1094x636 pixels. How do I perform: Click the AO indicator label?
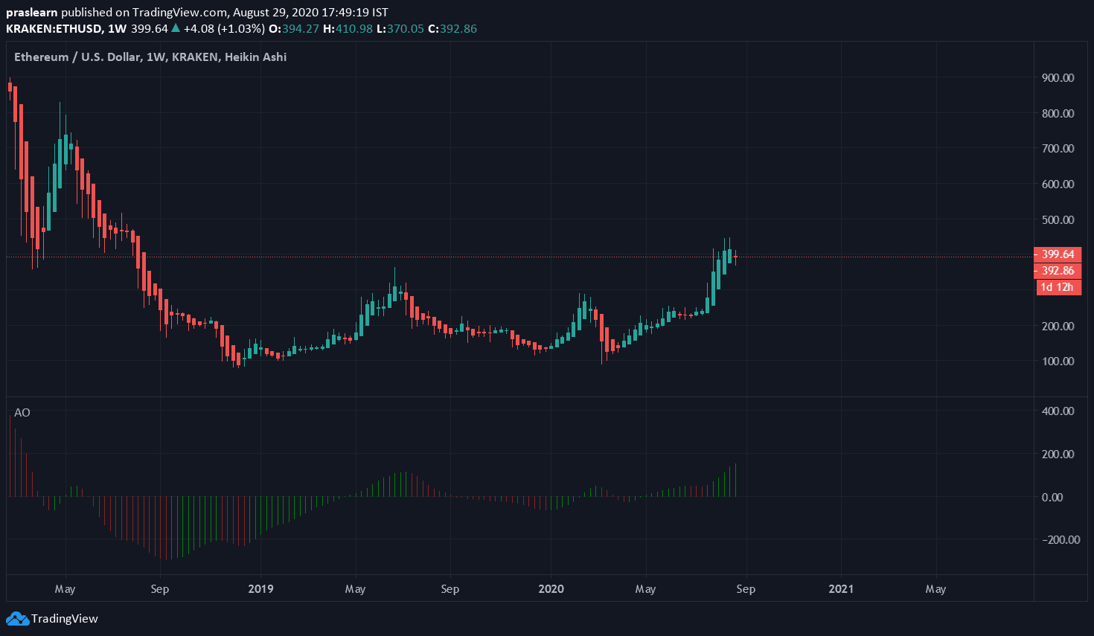point(22,413)
